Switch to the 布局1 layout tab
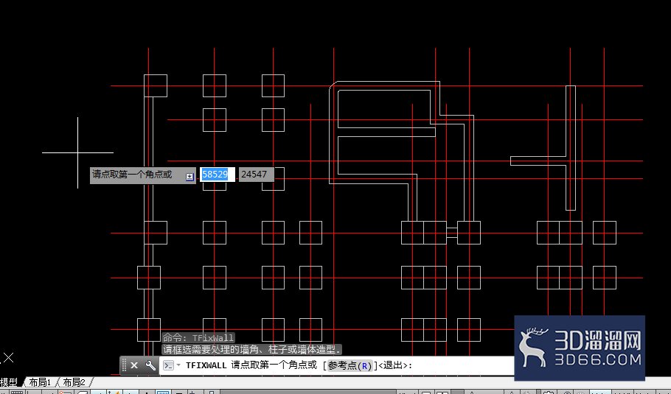The height and width of the screenshot is (394, 671). point(40,382)
